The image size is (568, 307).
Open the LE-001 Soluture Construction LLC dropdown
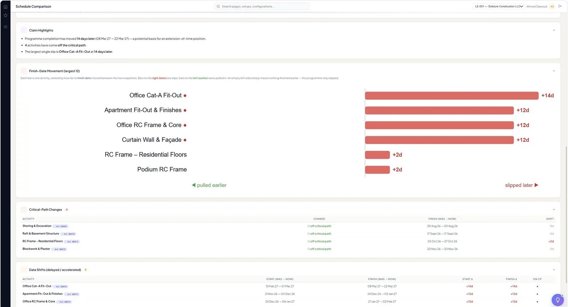coord(498,6)
